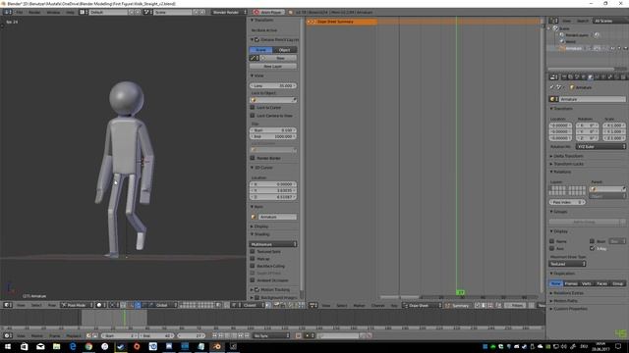This screenshot has width=629, height=353.
Task: Click the Object grease pencil button
Action: (285, 50)
